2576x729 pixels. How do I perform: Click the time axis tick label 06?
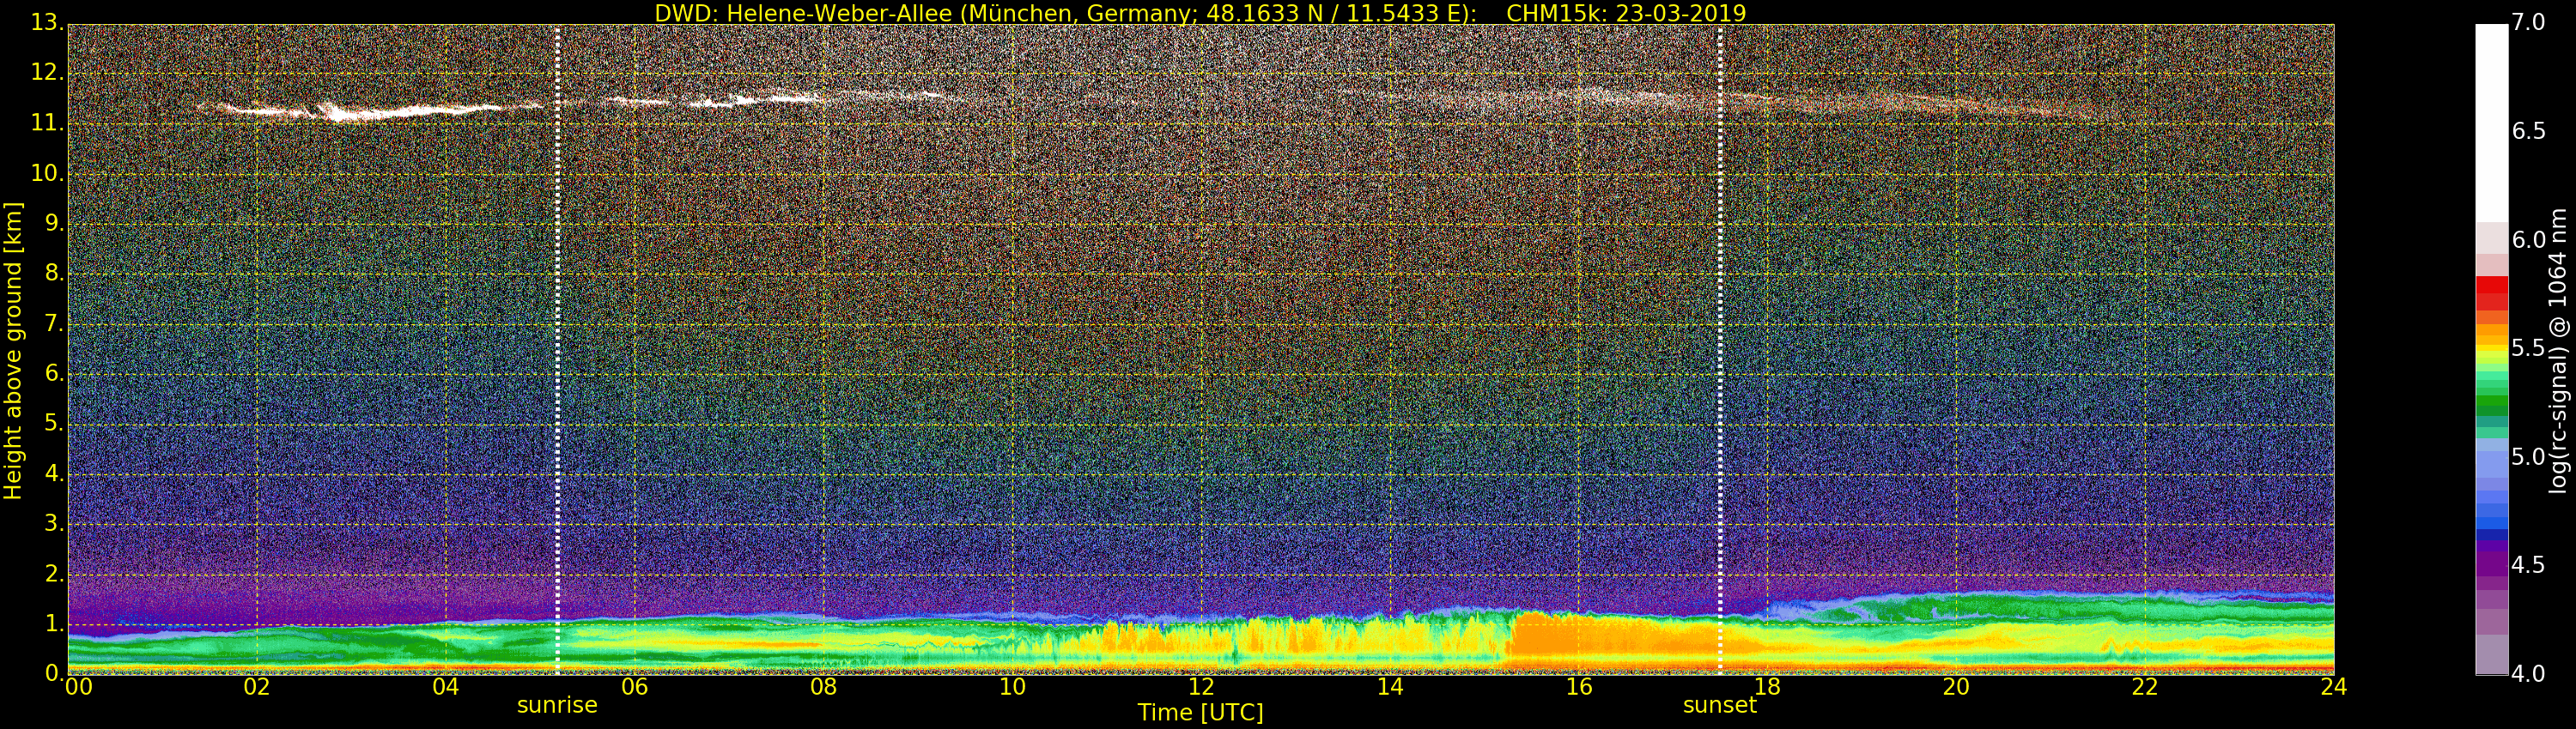(x=634, y=686)
